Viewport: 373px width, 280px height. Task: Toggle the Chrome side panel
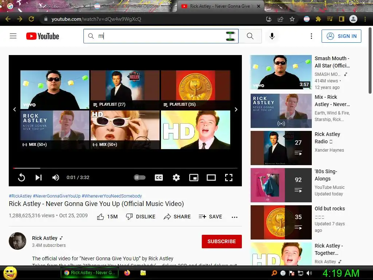pos(342,19)
